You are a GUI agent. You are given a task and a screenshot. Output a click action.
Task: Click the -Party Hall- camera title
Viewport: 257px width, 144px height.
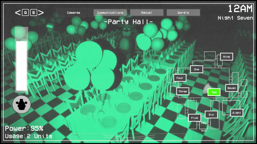(x=128, y=22)
